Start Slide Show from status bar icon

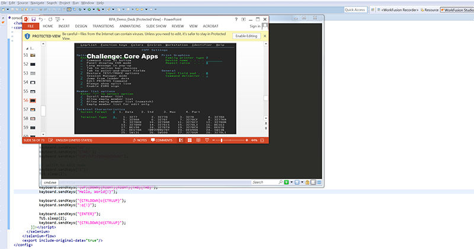pyautogui.click(x=207, y=140)
